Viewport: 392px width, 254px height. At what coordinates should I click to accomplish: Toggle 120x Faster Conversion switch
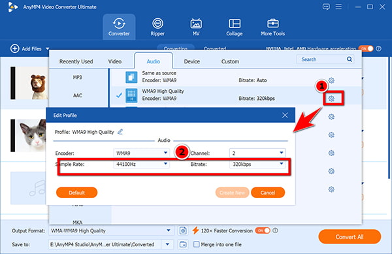tap(263, 230)
